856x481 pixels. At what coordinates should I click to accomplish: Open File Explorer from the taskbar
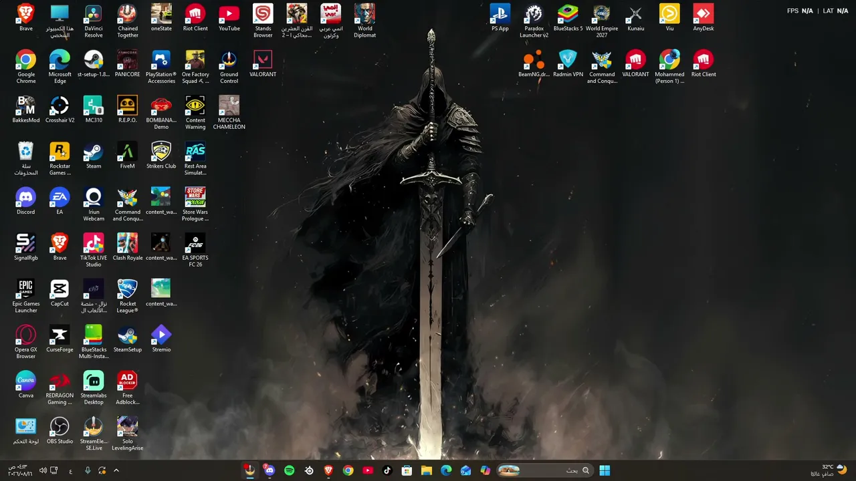pos(426,470)
